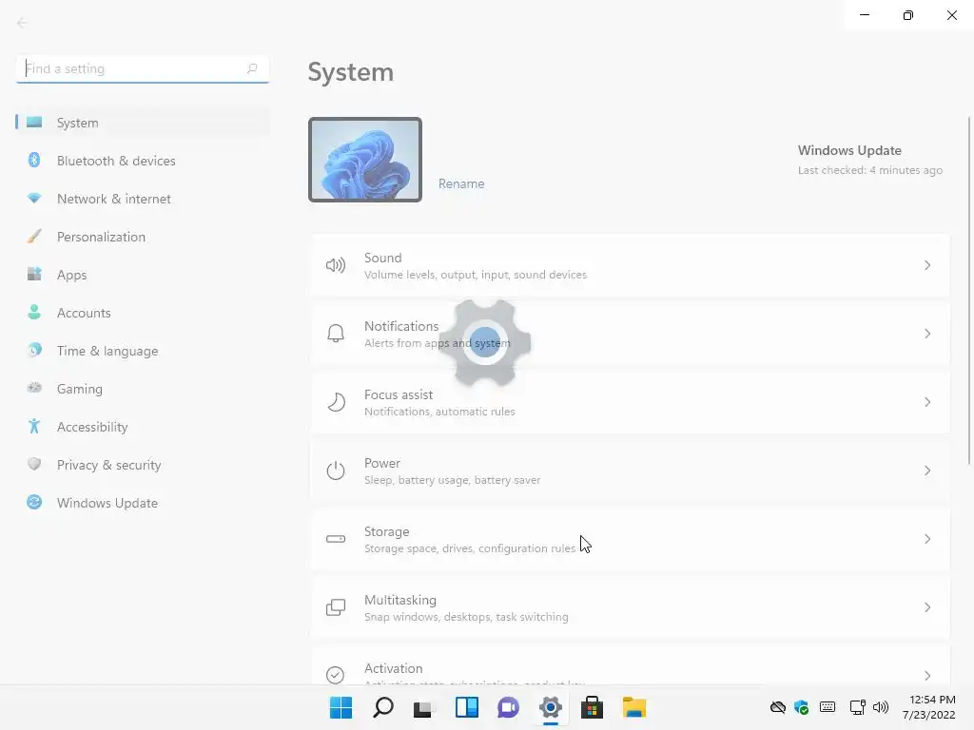
Task: Click the Bluetooth icon in sidebar
Action: pos(34,160)
